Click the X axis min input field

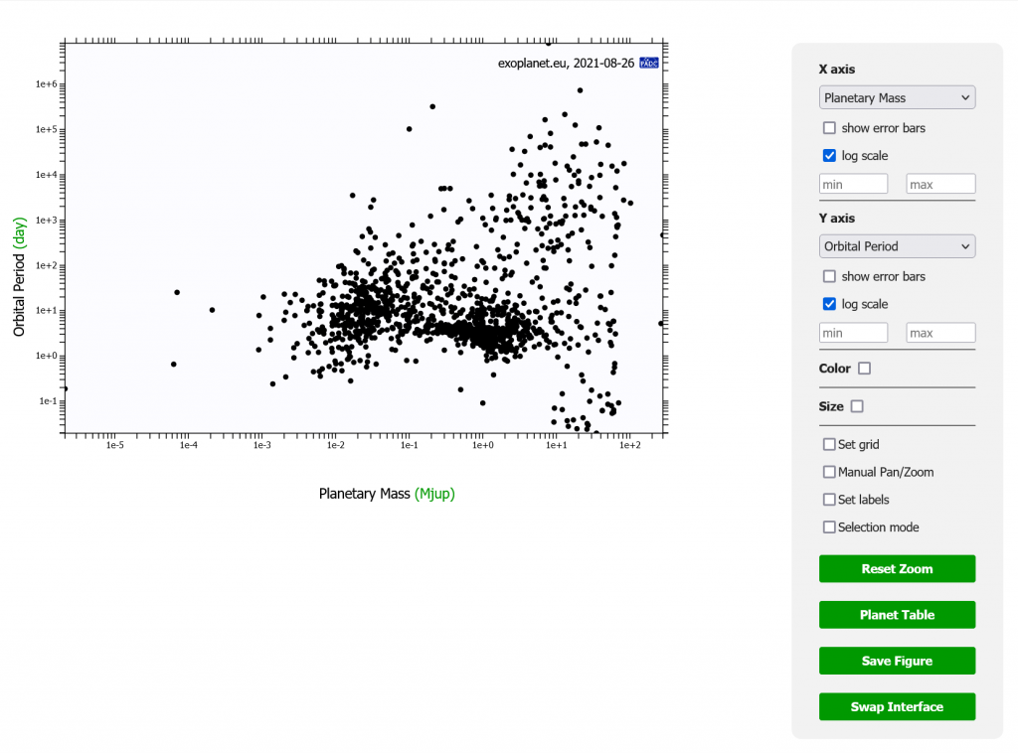pos(853,184)
